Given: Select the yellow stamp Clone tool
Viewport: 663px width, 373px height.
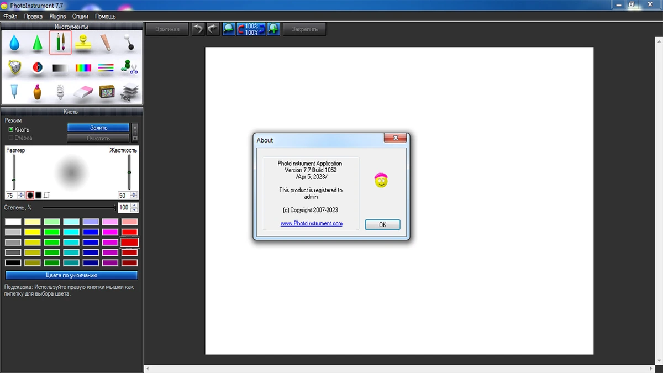Looking at the screenshot, I should [83, 43].
